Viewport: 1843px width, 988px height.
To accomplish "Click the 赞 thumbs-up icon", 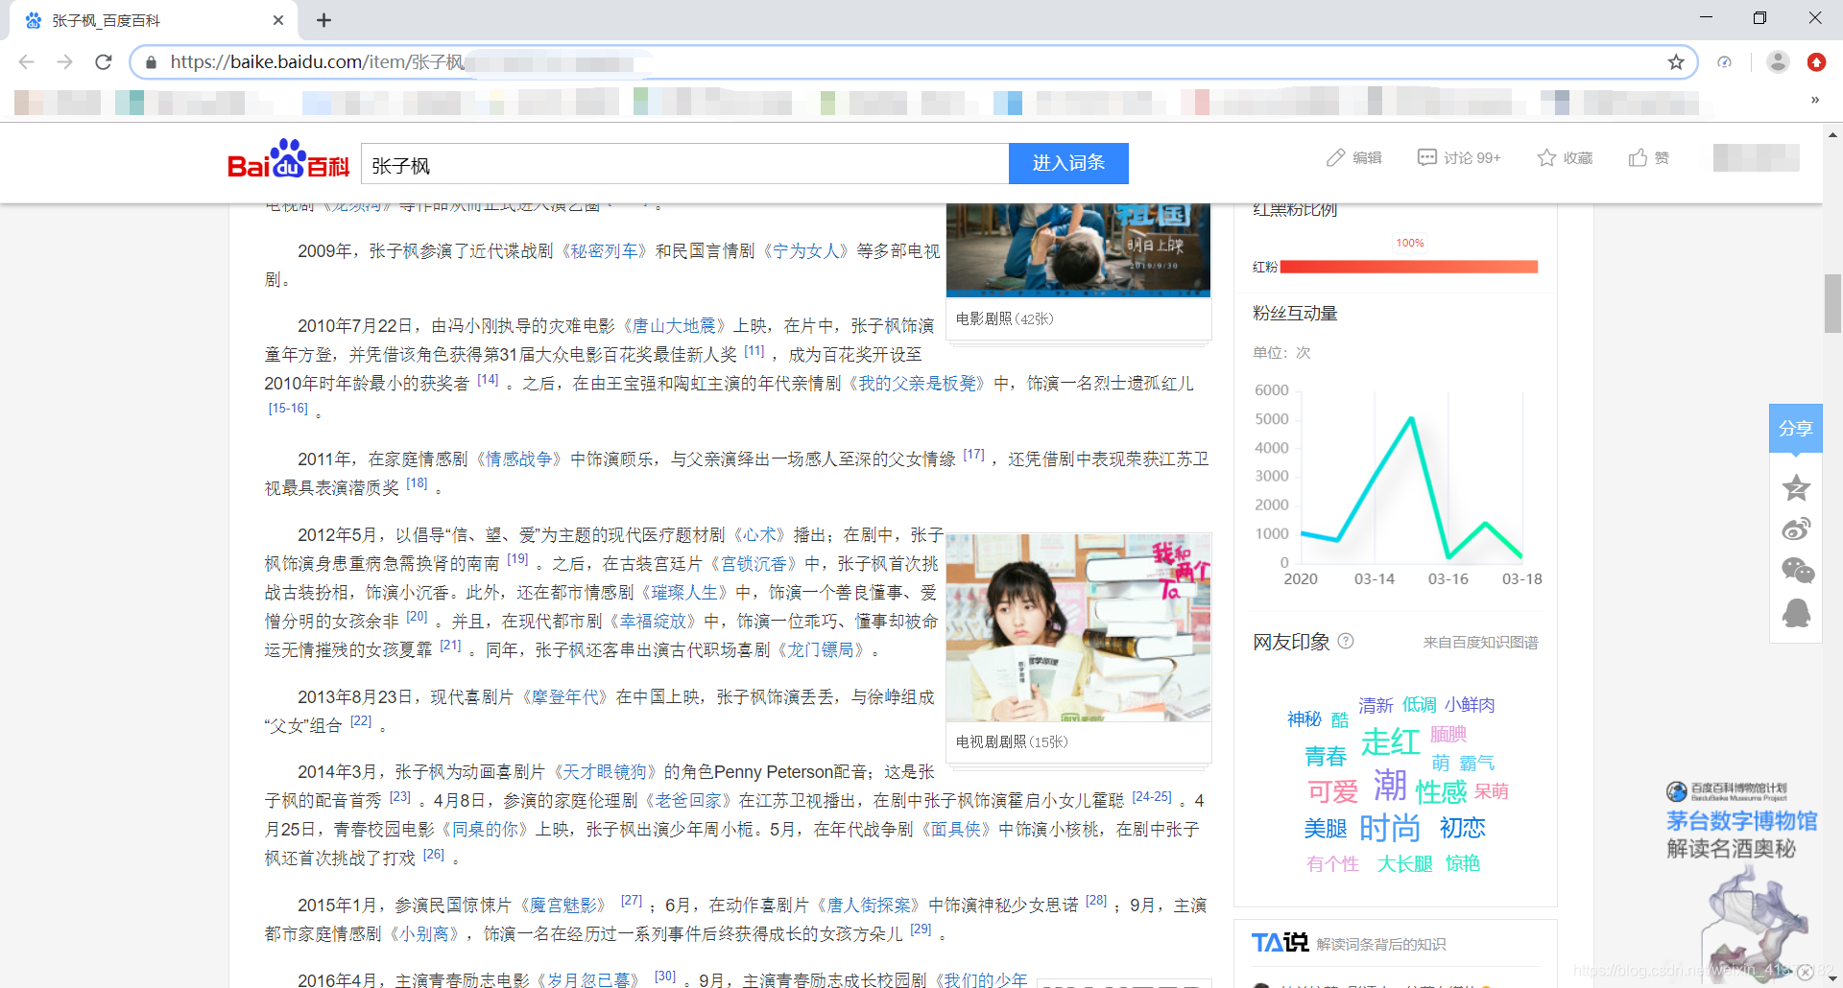I will (1637, 157).
